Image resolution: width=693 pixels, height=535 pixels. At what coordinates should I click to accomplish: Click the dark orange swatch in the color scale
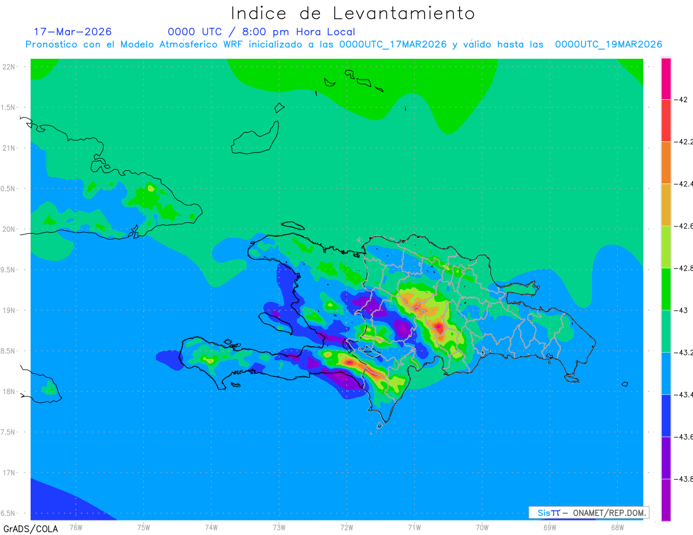(666, 163)
